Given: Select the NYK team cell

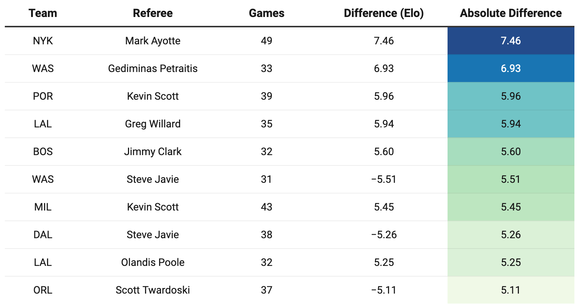Looking at the screenshot, I should [43, 41].
